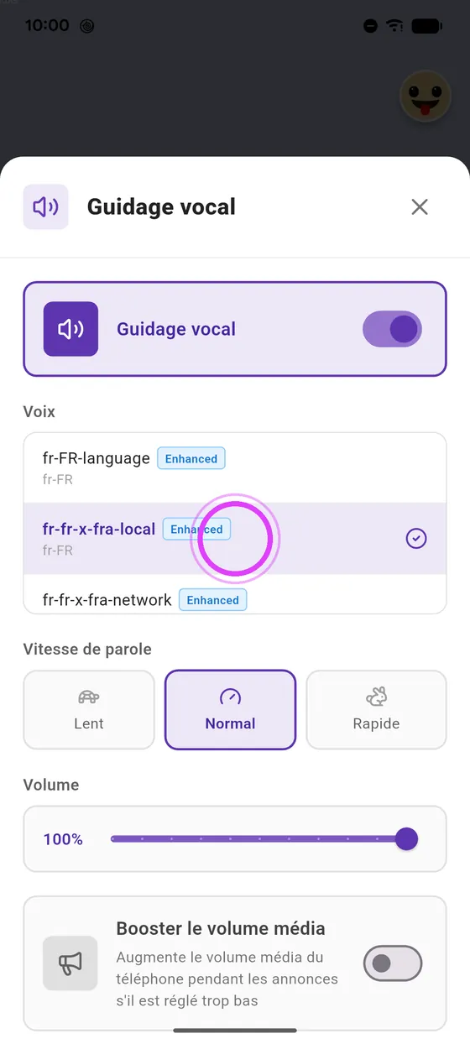Tap the Enhanced badge next to fr-FR-language

coord(191,459)
